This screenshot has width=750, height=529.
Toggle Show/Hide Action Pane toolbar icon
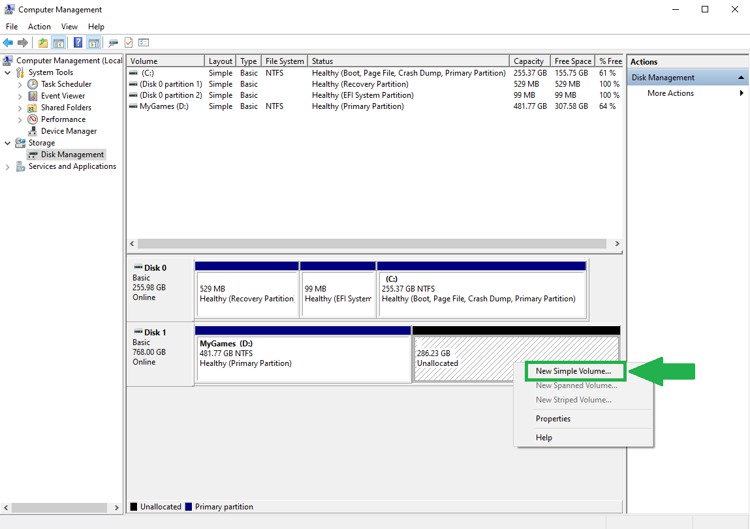coord(94,43)
